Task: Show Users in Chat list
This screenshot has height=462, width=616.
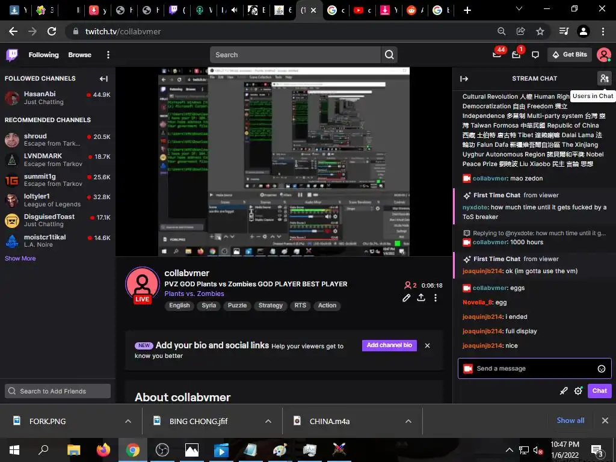Action: (604, 79)
